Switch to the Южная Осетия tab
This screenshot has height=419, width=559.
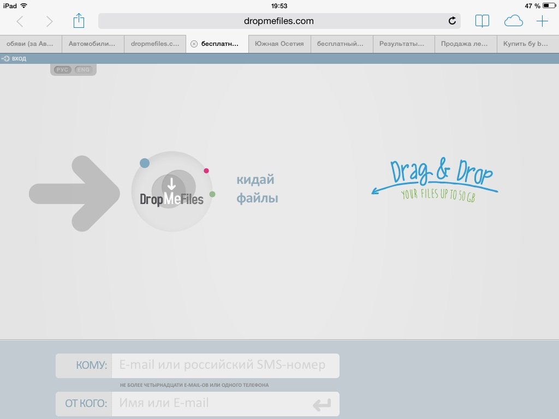click(x=279, y=44)
